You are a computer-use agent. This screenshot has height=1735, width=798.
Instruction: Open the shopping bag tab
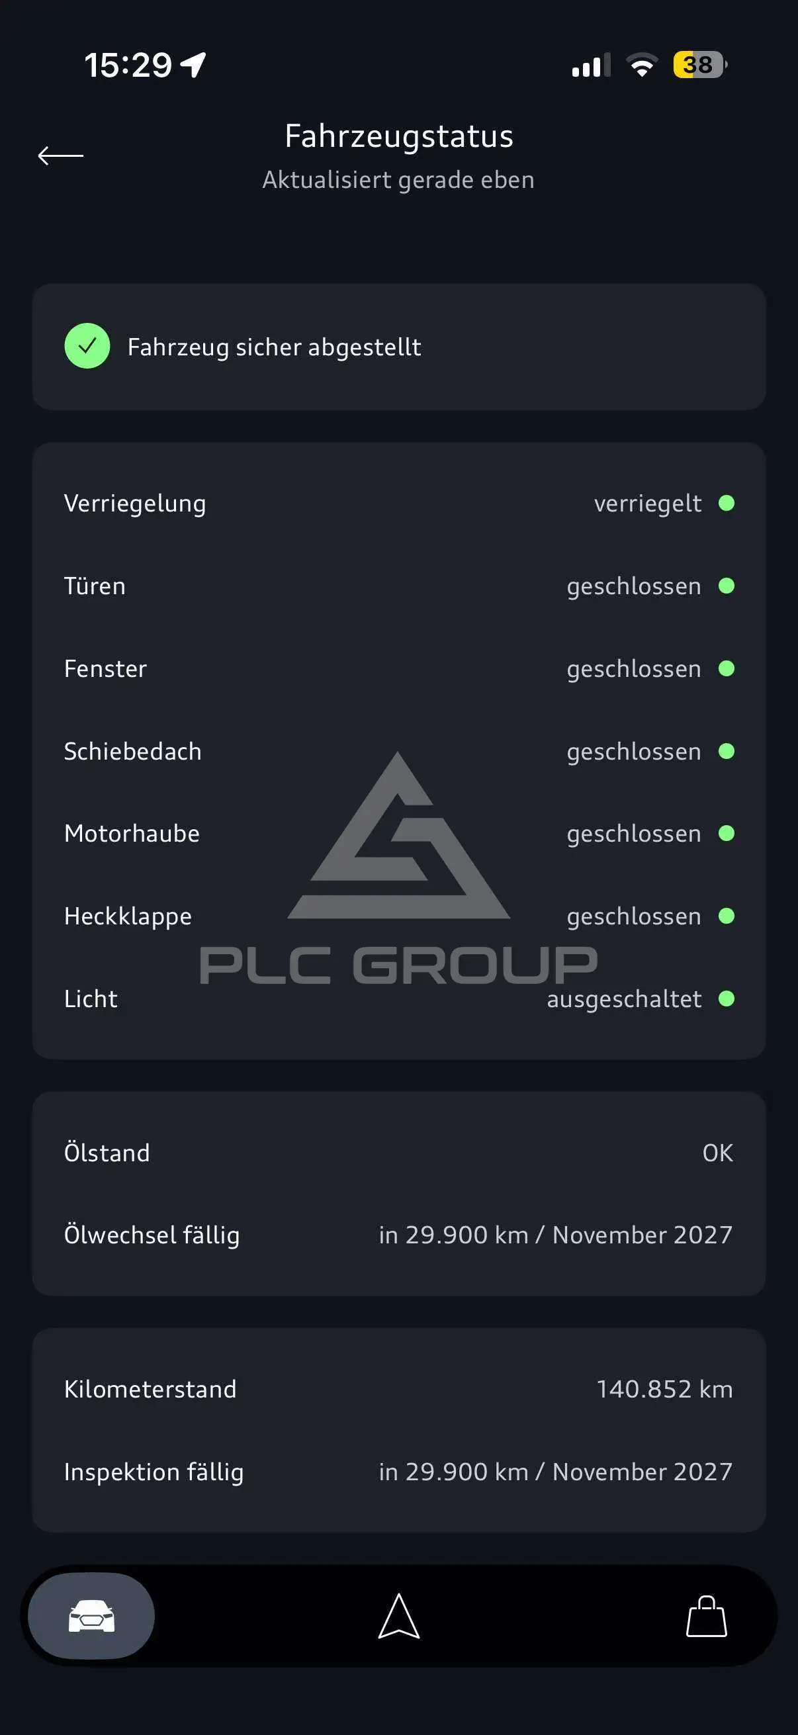[706, 1616]
